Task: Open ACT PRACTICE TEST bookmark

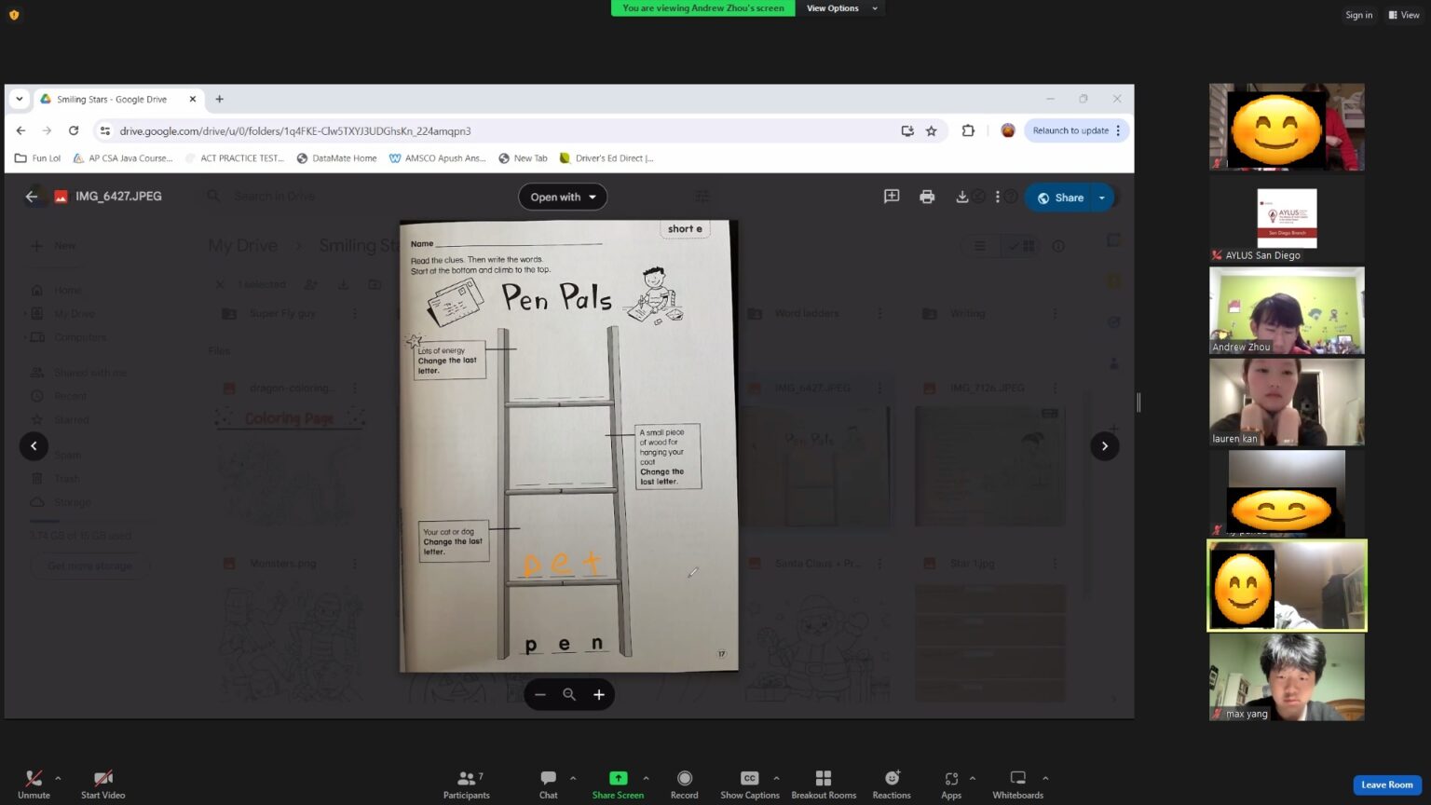Action: 235,158
